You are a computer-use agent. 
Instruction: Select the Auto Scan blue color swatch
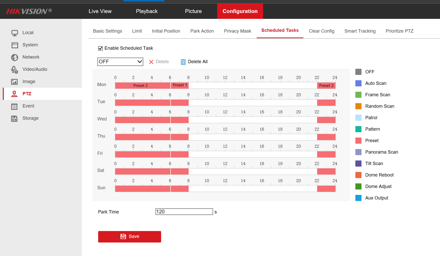click(x=358, y=83)
